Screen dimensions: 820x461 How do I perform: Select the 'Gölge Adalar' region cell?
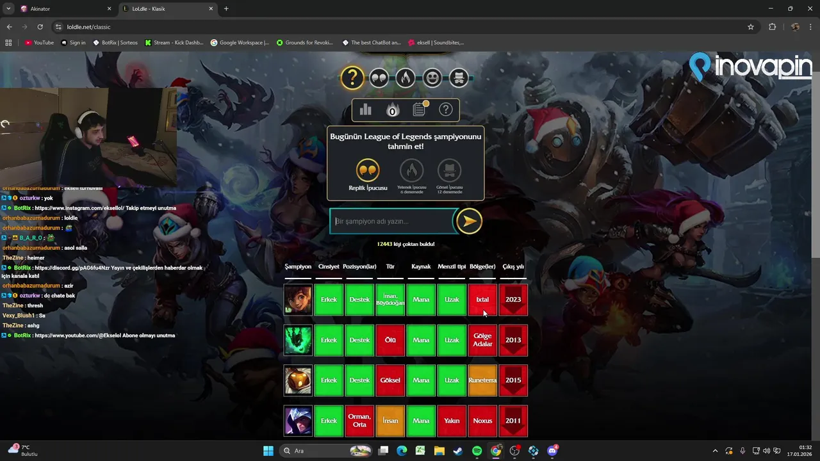click(482, 340)
